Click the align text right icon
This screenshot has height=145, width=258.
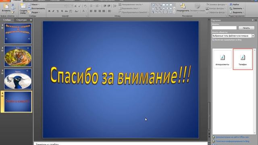tap(100, 11)
